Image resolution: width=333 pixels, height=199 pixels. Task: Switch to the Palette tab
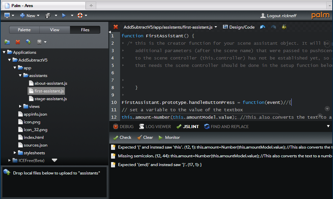point(24,30)
